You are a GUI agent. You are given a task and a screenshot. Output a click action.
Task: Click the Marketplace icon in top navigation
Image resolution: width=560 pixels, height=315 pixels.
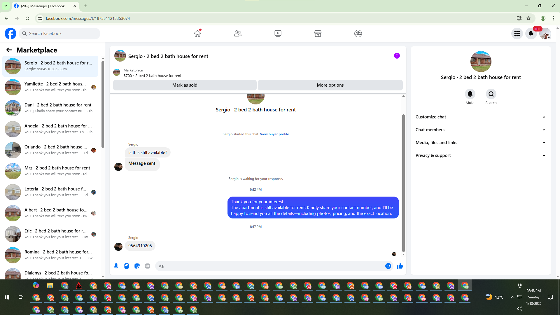click(x=318, y=34)
